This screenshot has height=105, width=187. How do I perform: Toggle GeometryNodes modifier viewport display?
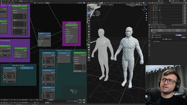tap(179, 35)
